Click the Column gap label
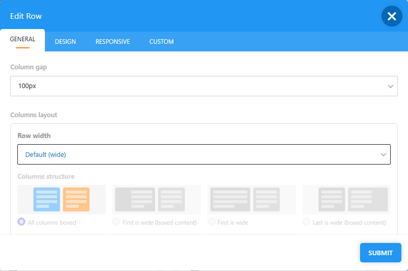This screenshot has height=271, width=408. (29, 67)
